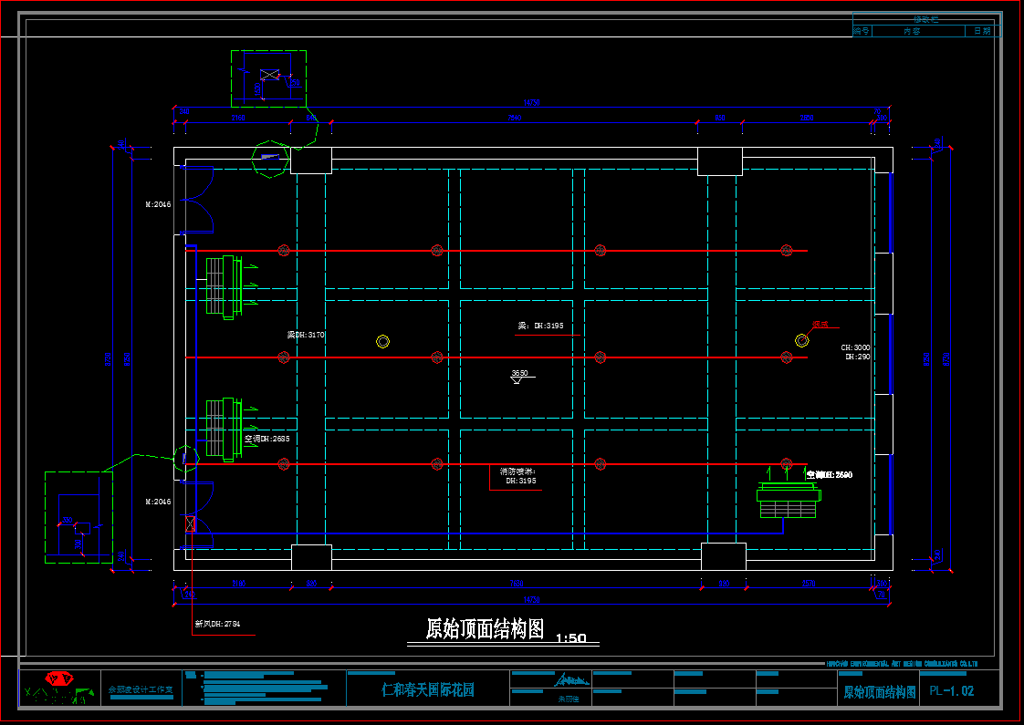This screenshot has height=725, width=1024.
Task: Select the lower double door swing symbol
Action: point(196,514)
